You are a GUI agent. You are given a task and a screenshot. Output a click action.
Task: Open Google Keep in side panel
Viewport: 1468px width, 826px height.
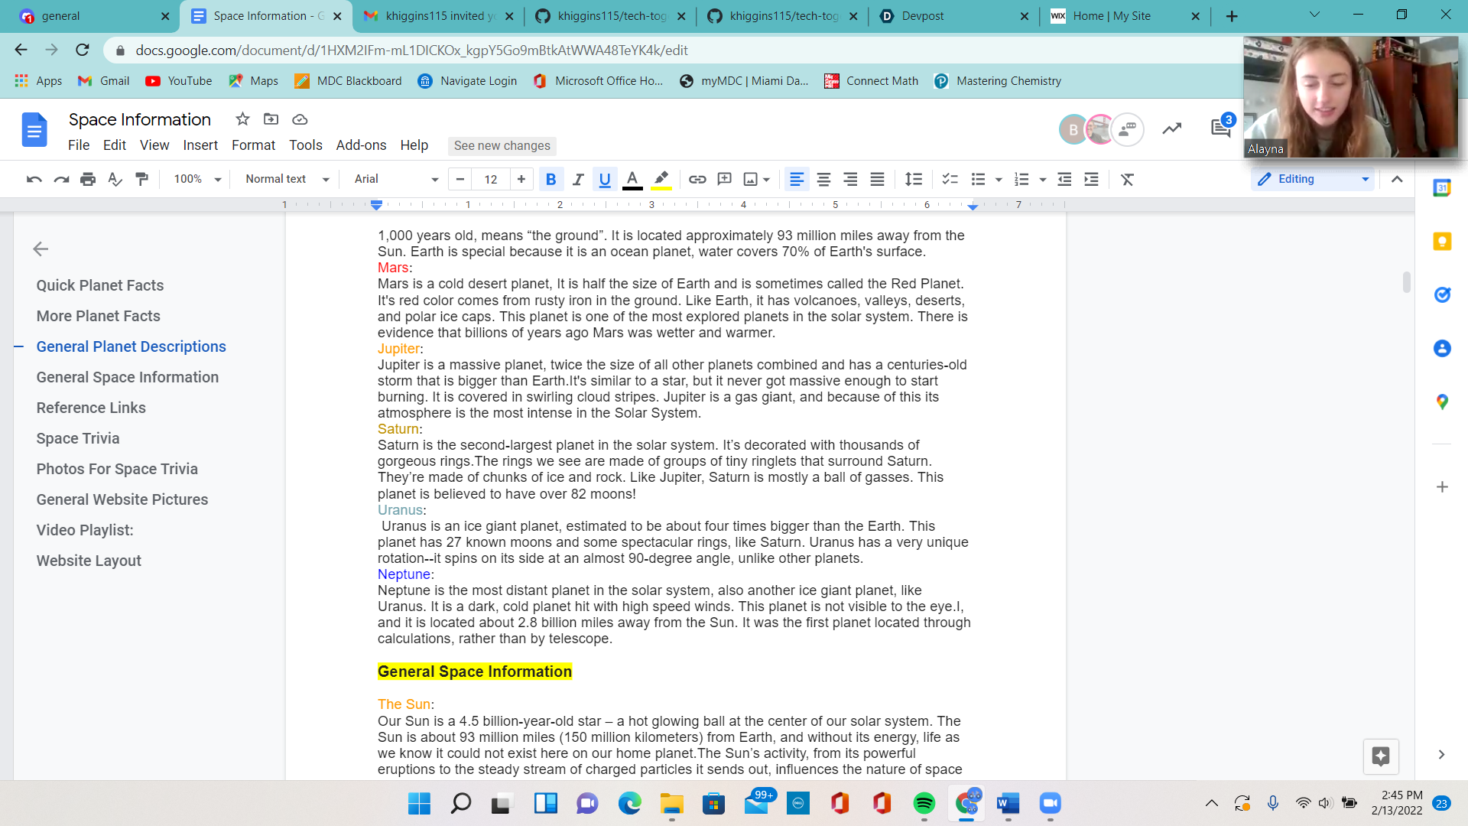1442,242
